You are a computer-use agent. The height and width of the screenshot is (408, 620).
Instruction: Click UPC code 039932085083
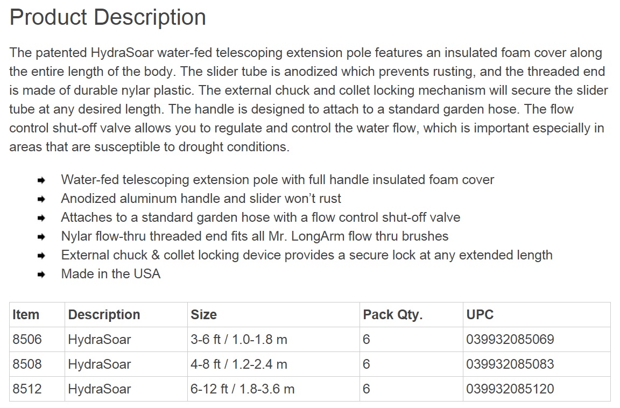510,364
